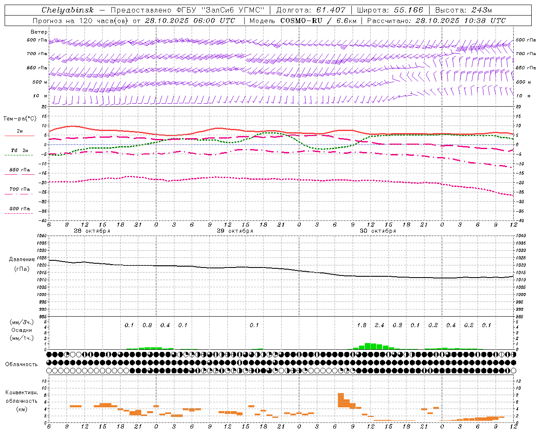
Task: Click the Долгота: 61.407 value
Action: (311, 10)
